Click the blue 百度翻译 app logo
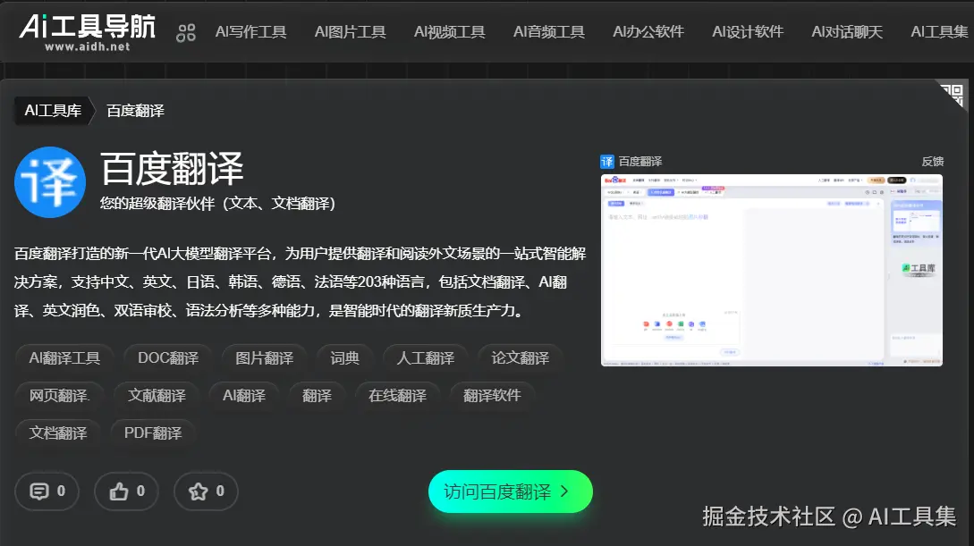This screenshot has width=974, height=546. click(x=50, y=181)
